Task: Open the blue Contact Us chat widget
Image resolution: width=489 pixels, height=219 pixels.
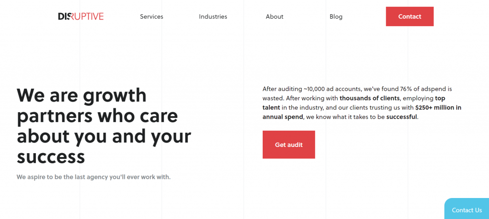Action: (467, 209)
